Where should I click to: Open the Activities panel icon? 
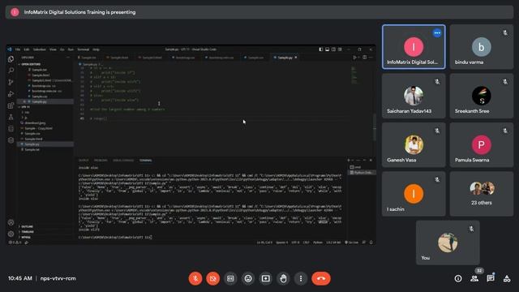click(507, 278)
